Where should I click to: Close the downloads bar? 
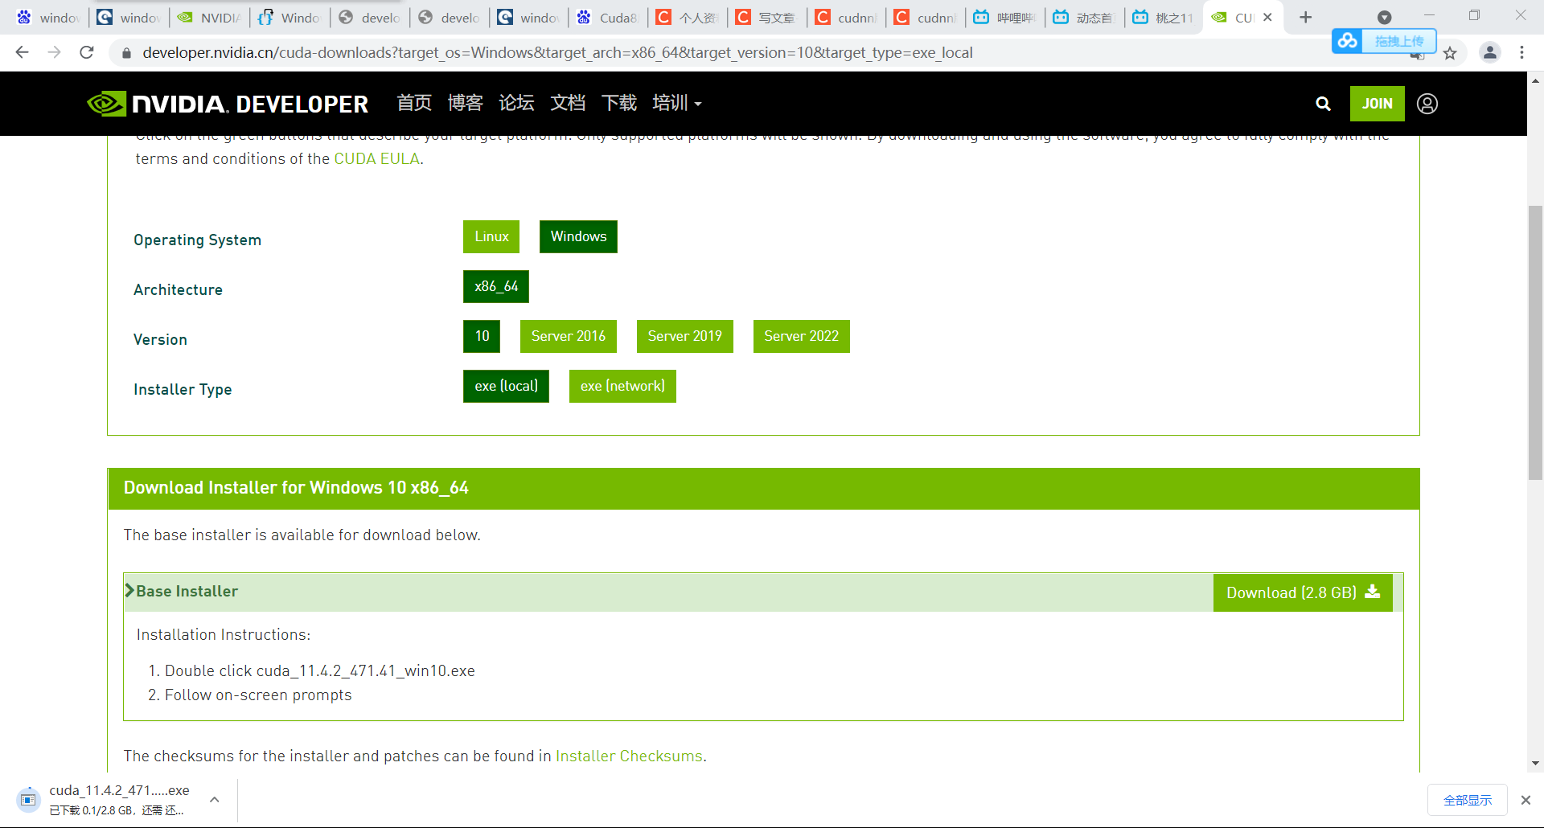click(1526, 800)
